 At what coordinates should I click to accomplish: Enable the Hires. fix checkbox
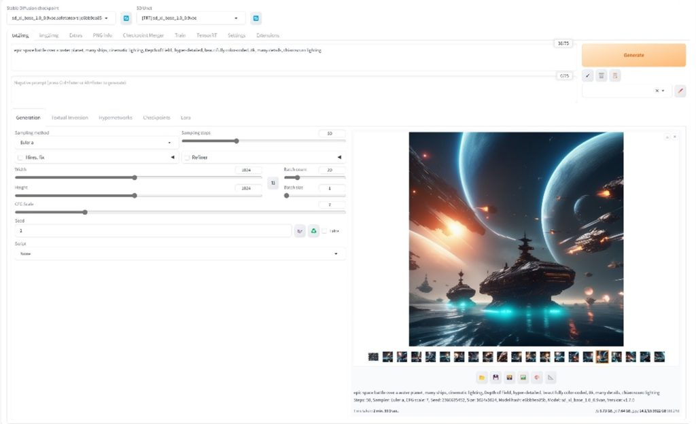click(x=20, y=158)
